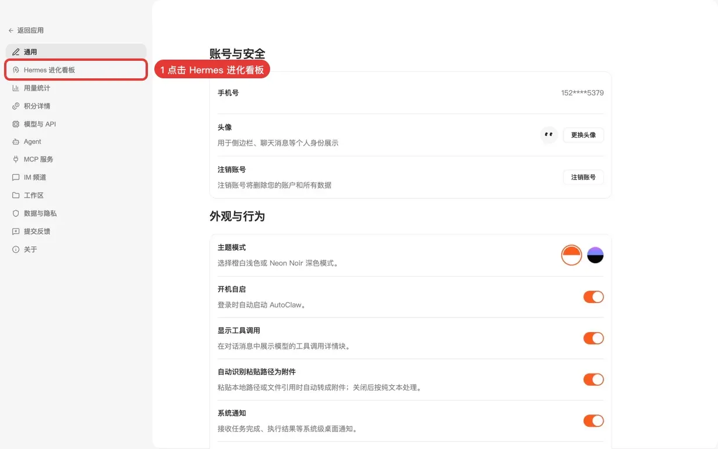The image size is (718, 449).
Task: Click the chip icon for 模型与 API
Action: (x=16, y=124)
